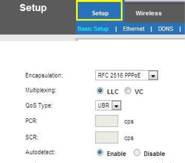
Task: Select the Autodetect Disable radio button
Action: click(x=137, y=153)
